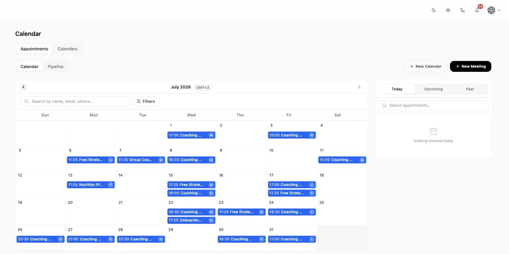Click the New Meeting button
The image size is (509, 254).
[x=470, y=67]
